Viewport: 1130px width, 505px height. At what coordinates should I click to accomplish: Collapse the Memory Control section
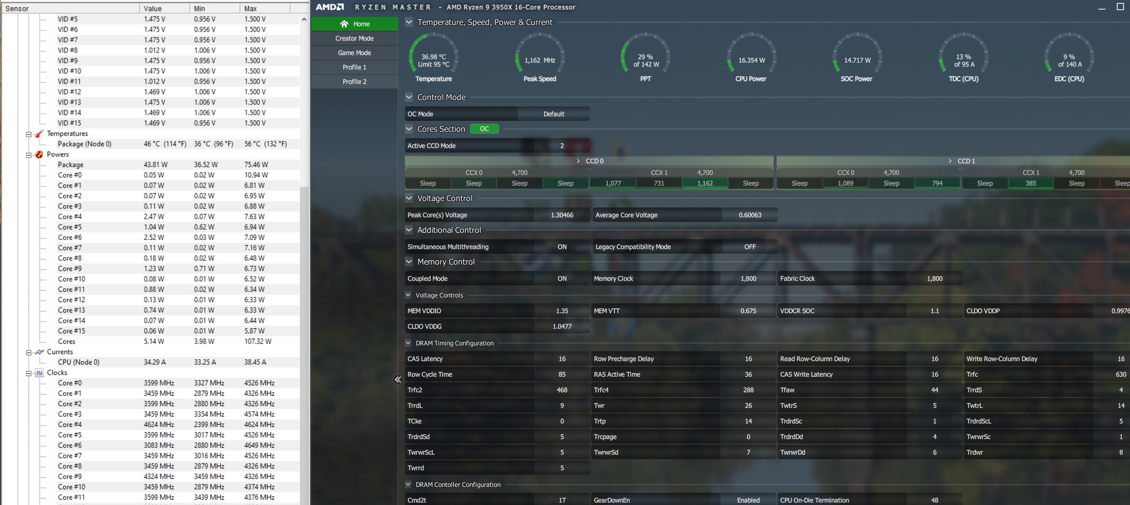(409, 261)
